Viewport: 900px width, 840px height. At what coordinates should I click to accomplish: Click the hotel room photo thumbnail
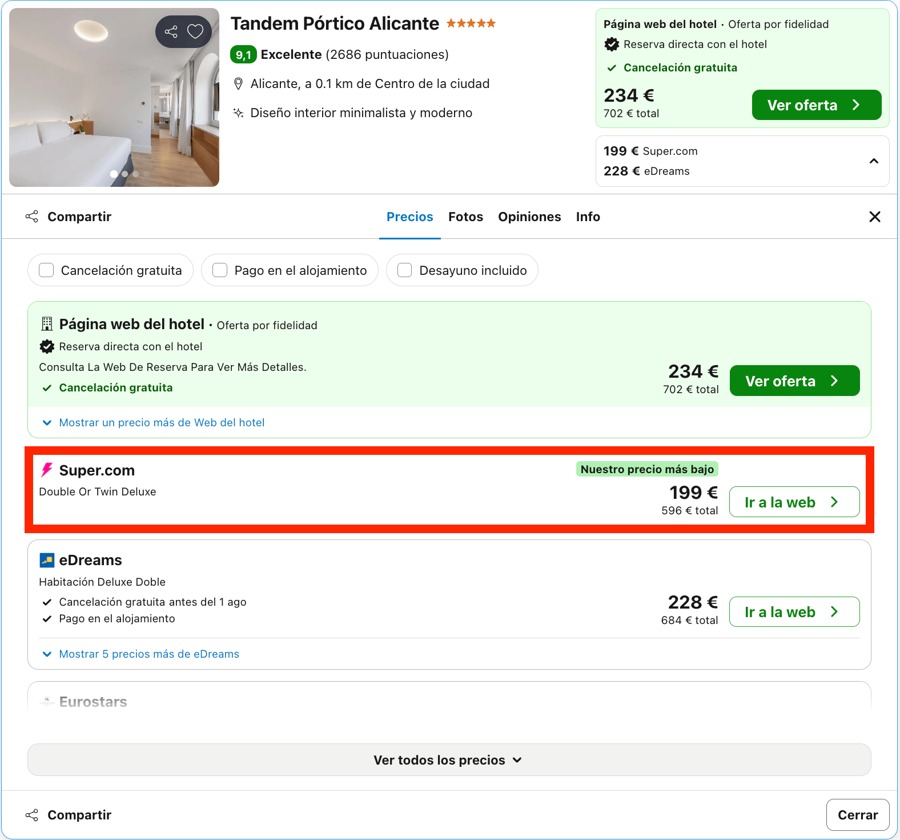coord(114,97)
